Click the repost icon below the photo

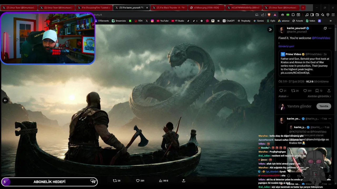click(116, 181)
